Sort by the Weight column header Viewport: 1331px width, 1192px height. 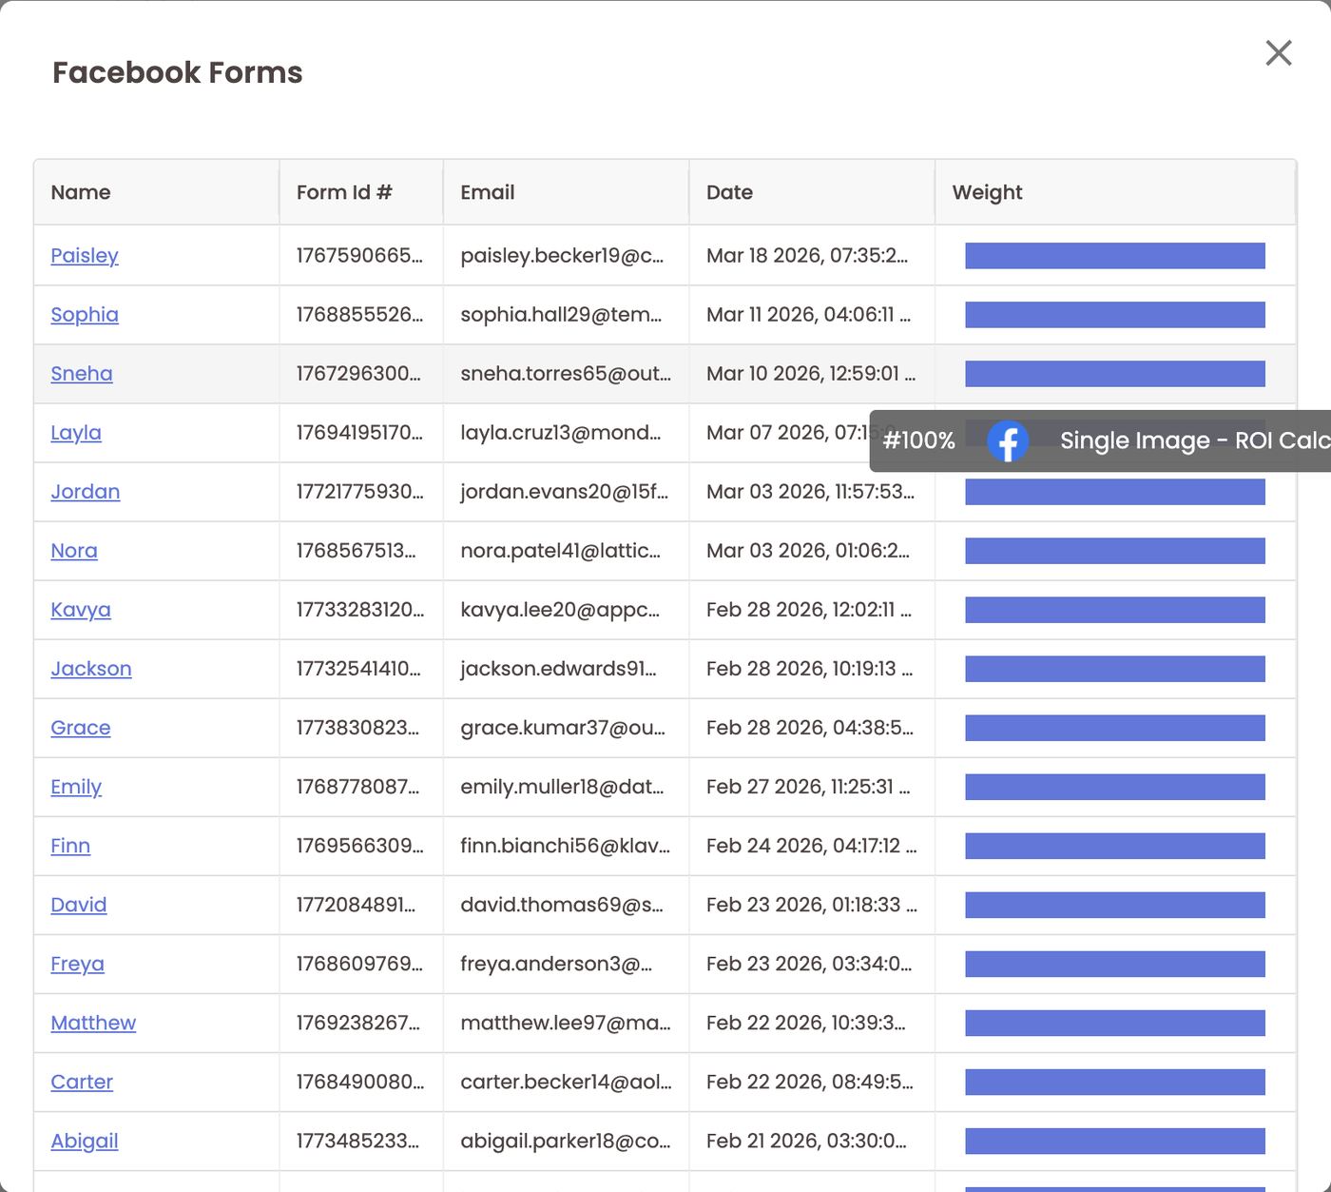(x=987, y=192)
